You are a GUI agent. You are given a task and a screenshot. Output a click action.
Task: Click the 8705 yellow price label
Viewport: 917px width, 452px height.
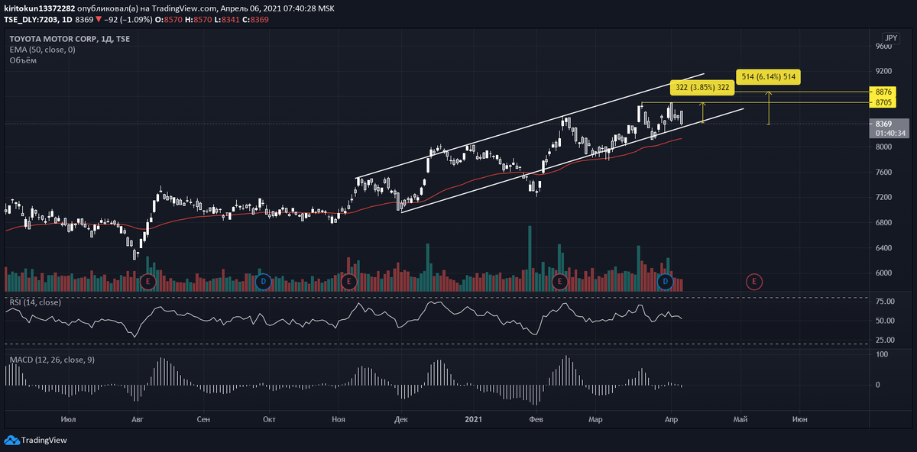(x=883, y=102)
